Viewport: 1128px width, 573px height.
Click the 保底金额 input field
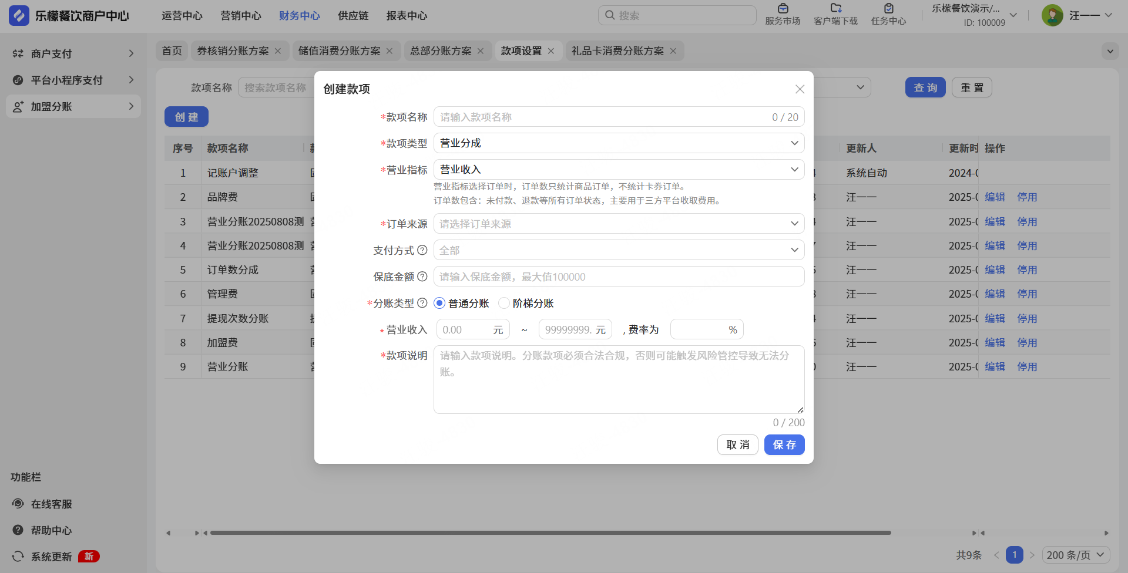point(619,277)
